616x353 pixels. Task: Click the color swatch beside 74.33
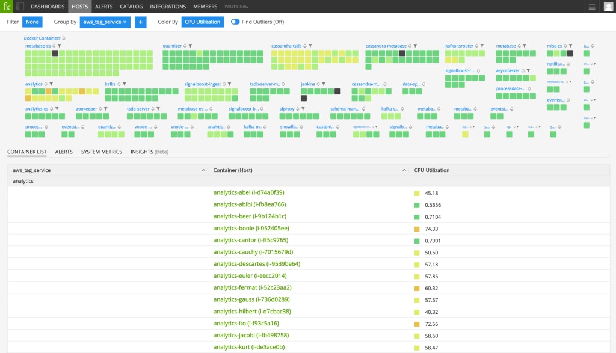pyautogui.click(x=417, y=229)
